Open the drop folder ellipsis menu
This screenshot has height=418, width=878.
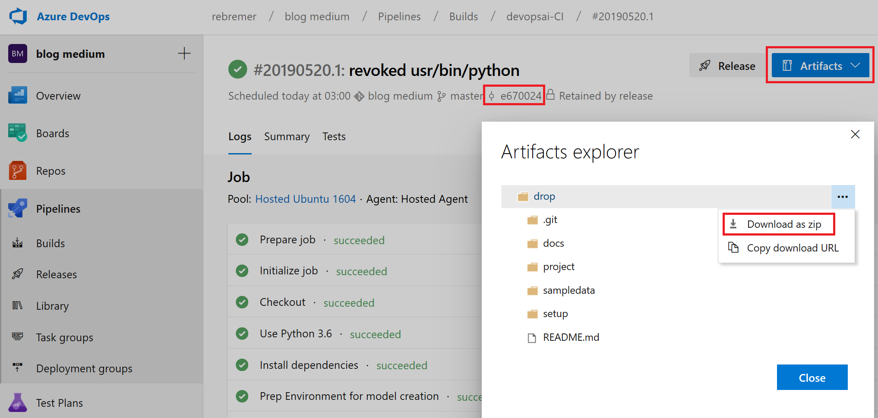tap(843, 197)
